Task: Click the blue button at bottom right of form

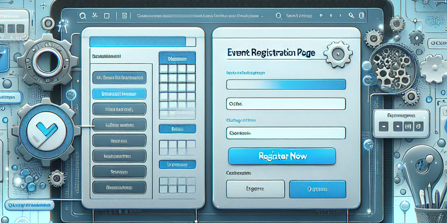Action: 317,189
